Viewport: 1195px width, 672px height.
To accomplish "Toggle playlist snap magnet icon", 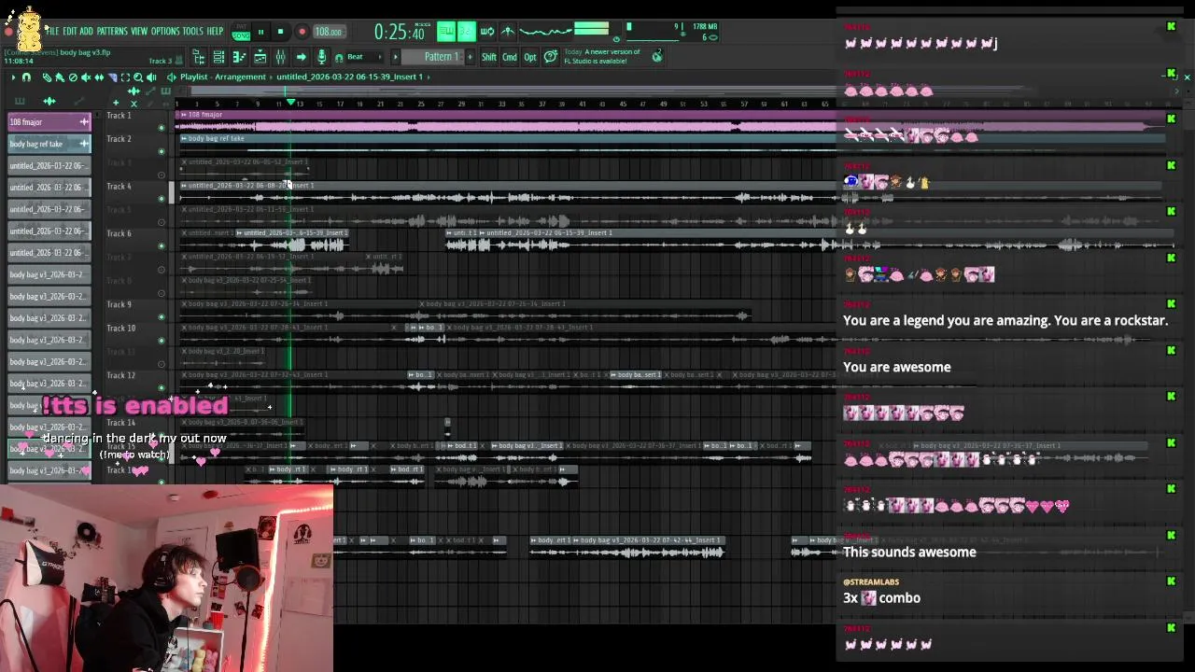I will click(x=26, y=77).
